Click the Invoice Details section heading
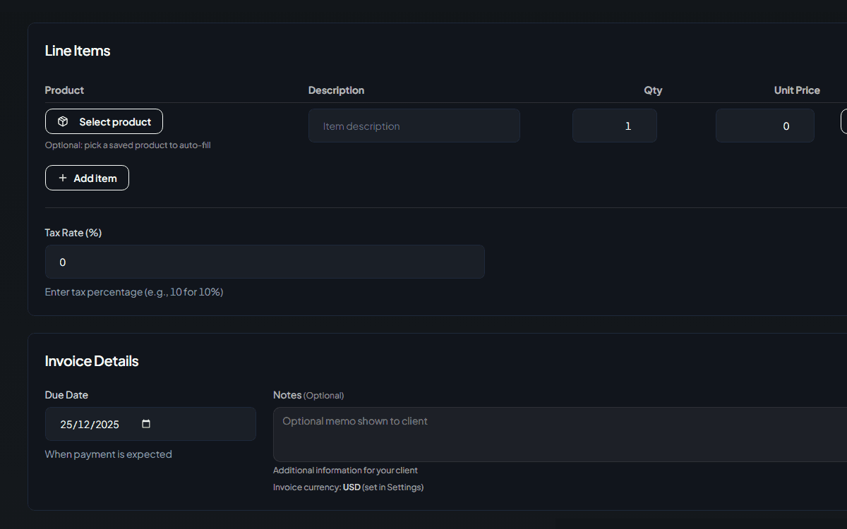 (92, 360)
